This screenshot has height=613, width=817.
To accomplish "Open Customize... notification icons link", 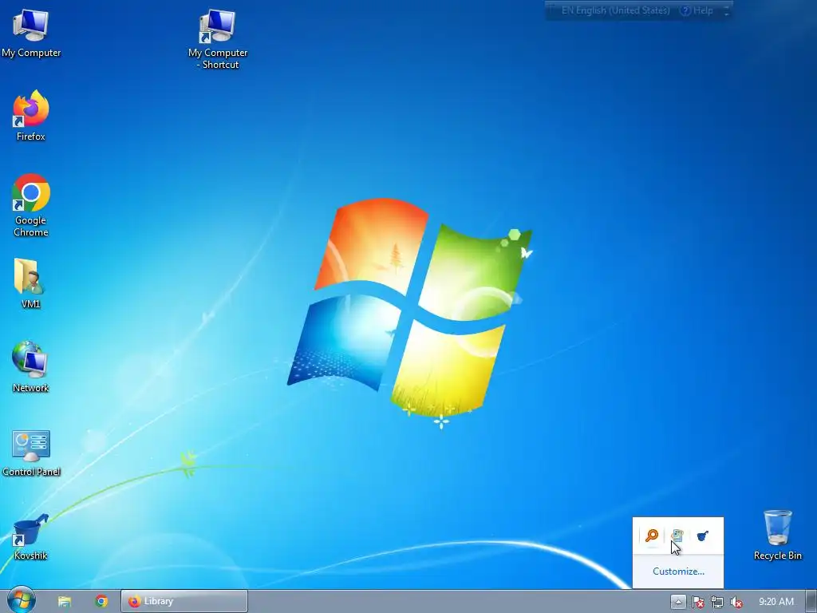I will pyautogui.click(x=678, y=571).
